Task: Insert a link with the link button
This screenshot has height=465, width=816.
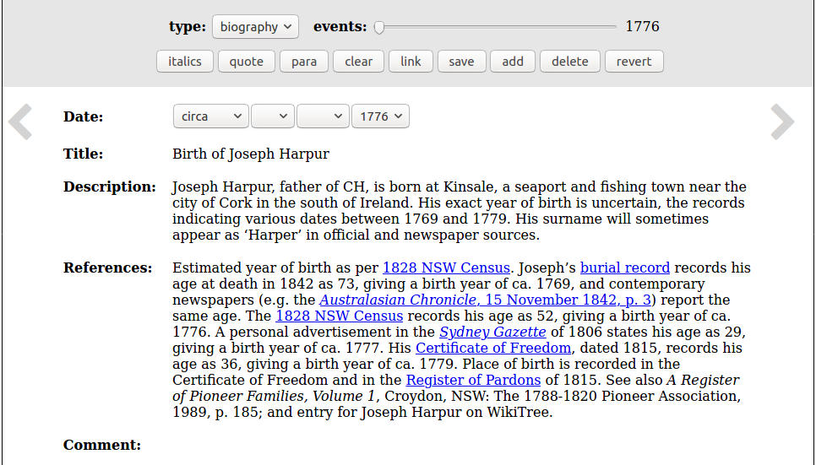Action: pos(411,62)
